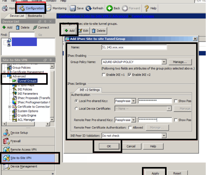Click the green Back arrow icon
Image resolution: width=206 pixels, height=175 pixels.
click(109, 8)
